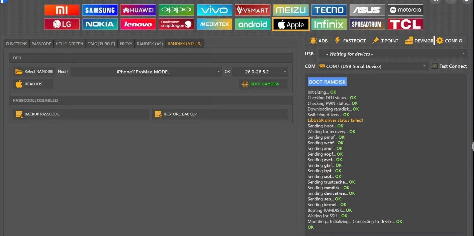Click the 'Downloading ramdisk... OK' log line
474x236 pixels.
pyautogui.click(x=333, y=109)
